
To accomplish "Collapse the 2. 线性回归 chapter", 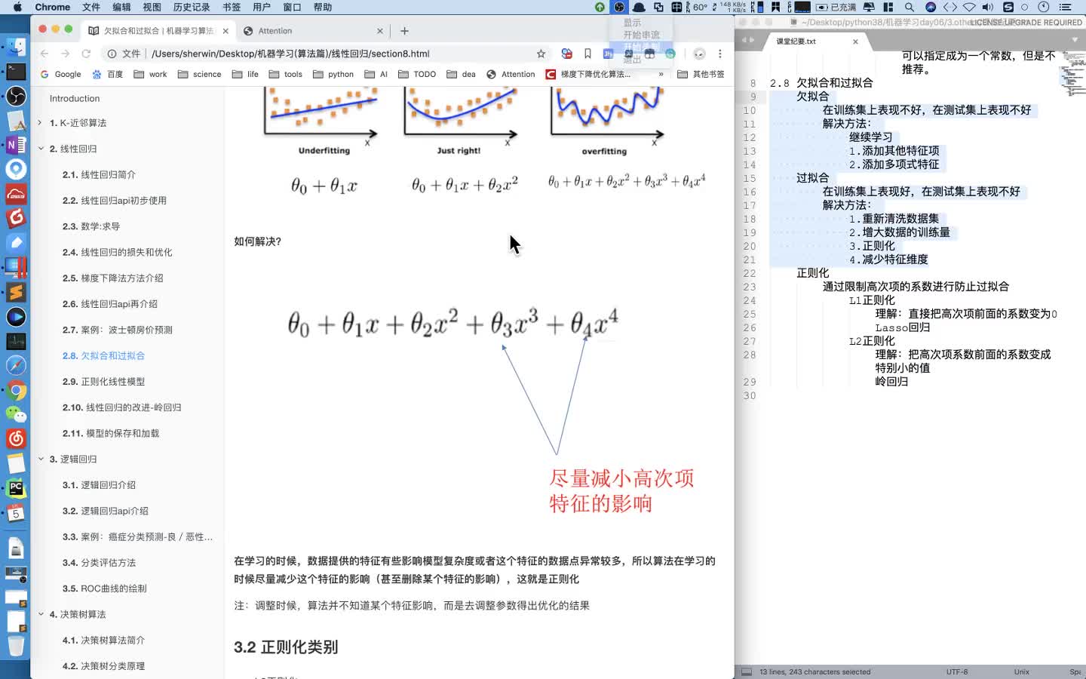I will click(x=40, y=149).
